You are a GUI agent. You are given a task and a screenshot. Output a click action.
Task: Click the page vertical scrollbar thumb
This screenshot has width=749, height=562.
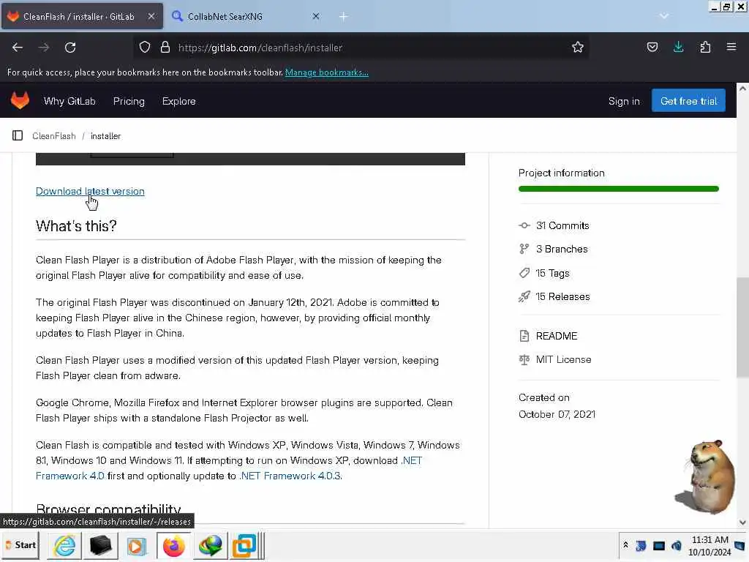[742, 327]
